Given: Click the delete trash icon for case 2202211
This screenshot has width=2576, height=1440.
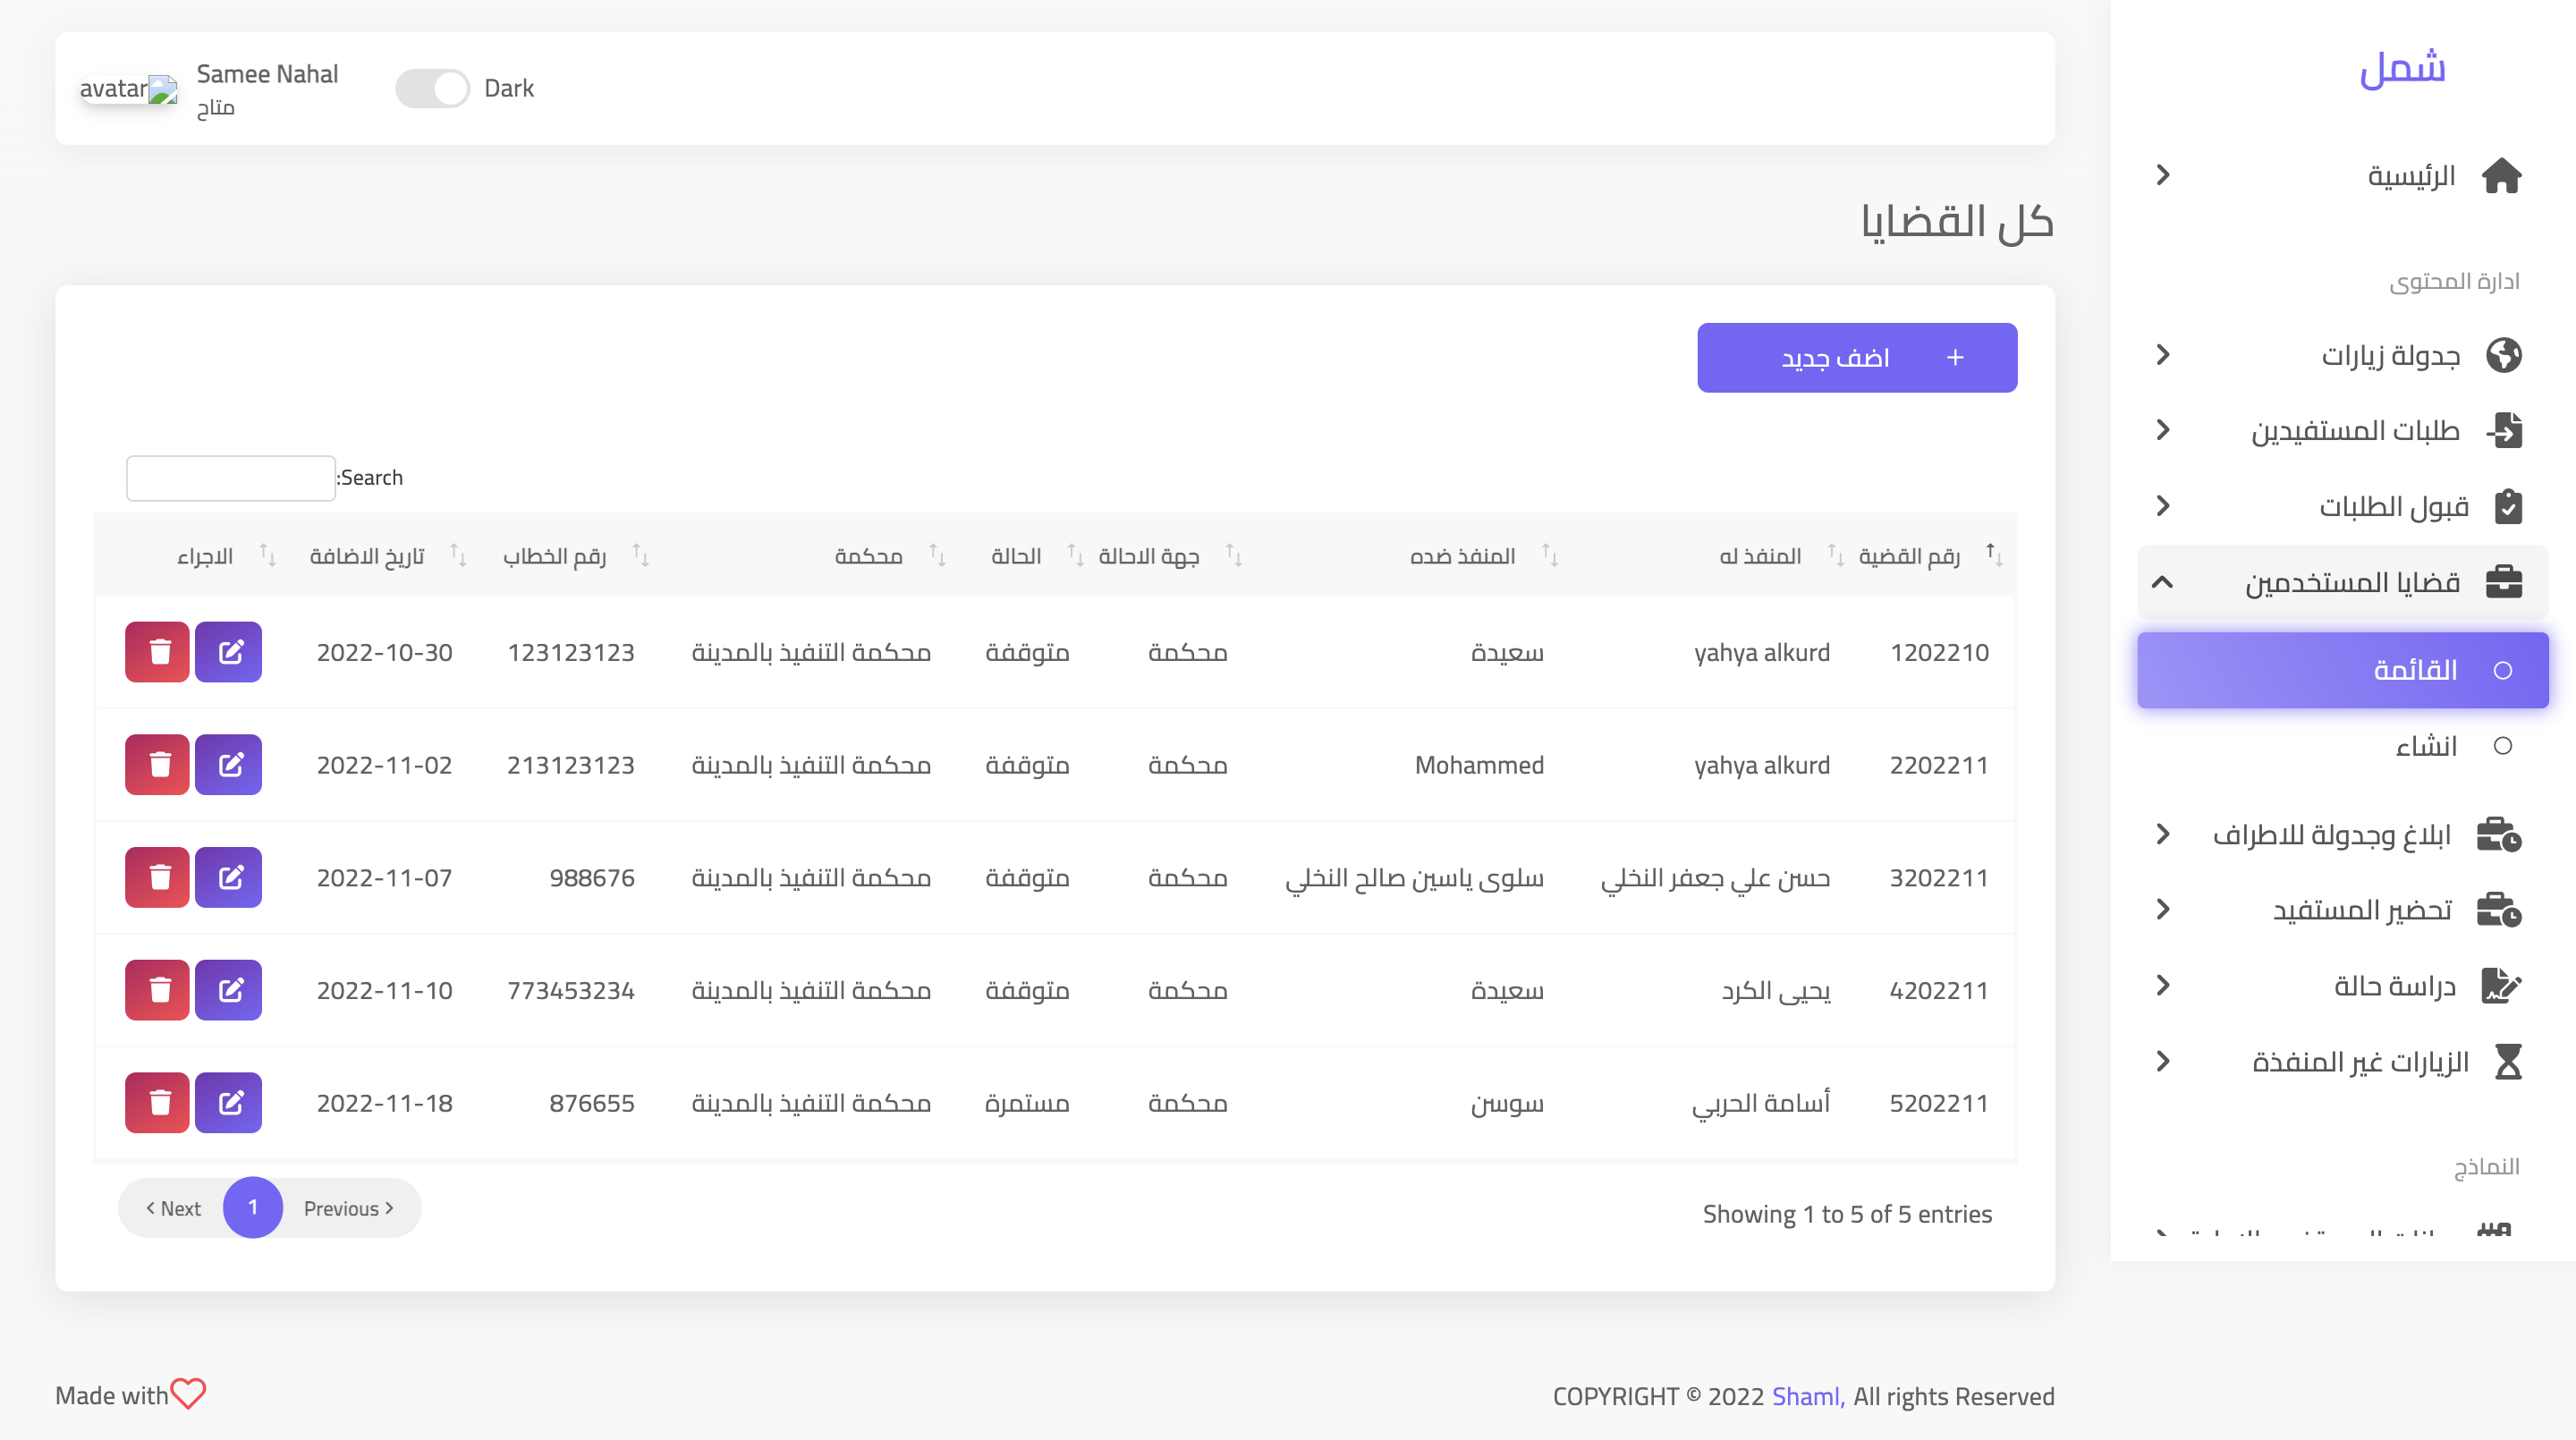Looking at the screenshot, I should point(157,765).
